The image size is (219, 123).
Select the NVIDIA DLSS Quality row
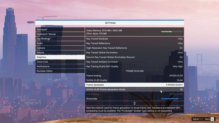(134, 80)
